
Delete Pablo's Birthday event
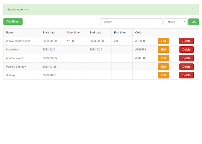coord(186,67)
